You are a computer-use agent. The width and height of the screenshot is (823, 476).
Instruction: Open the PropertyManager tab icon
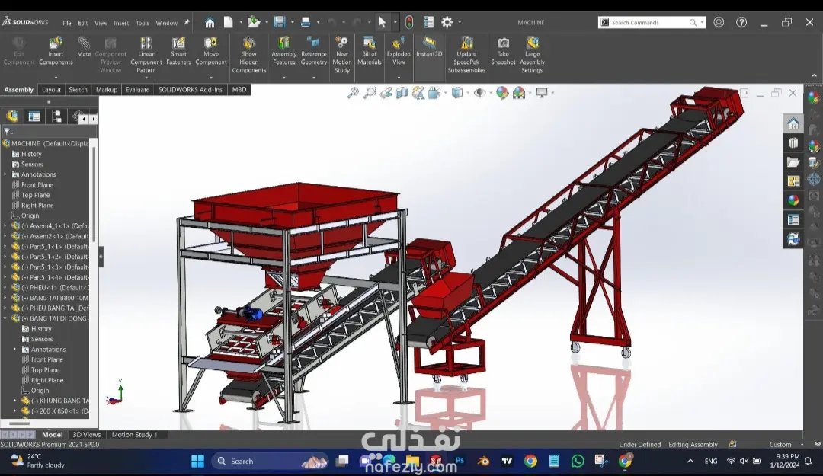coord(34,116)
